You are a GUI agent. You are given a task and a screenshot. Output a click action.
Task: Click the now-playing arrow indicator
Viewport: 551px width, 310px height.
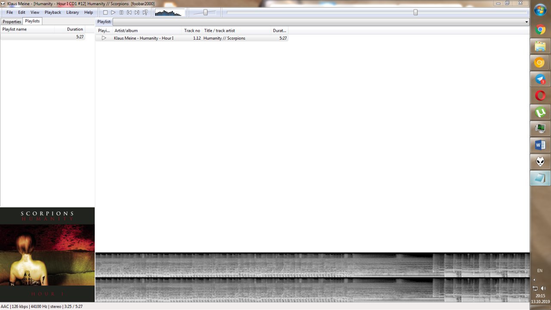coord(104,38)
